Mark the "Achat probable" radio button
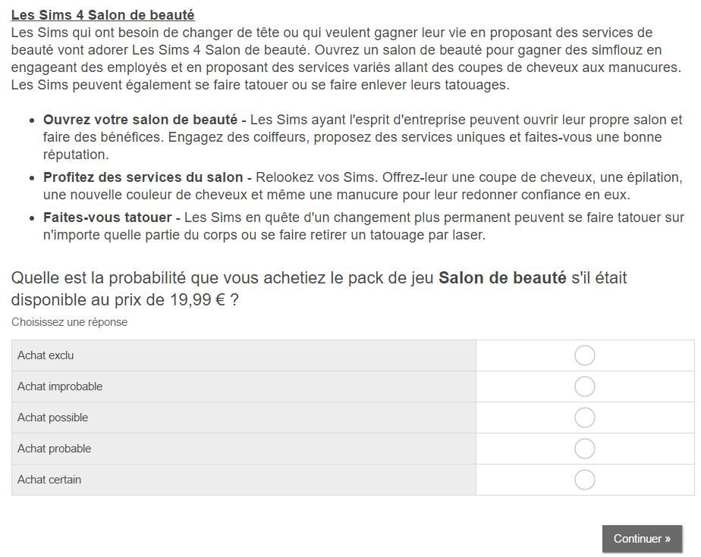 (x=584, y=449)
